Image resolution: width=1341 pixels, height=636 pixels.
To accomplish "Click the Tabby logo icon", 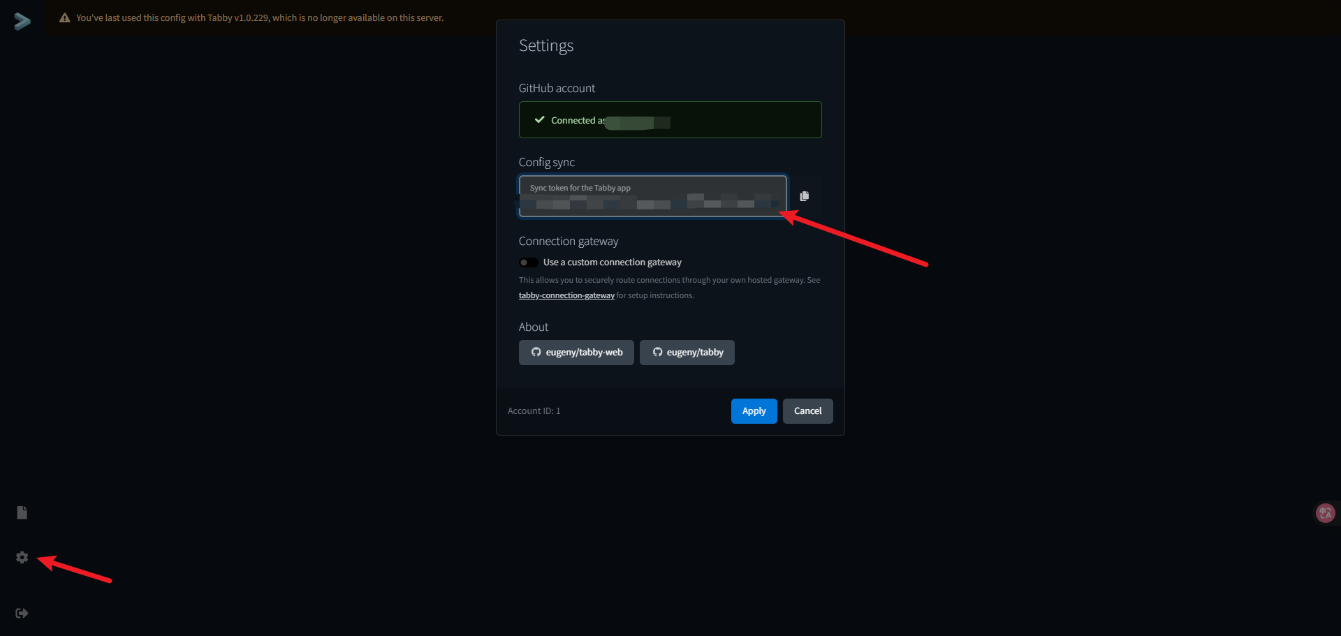I will (22, 22).
